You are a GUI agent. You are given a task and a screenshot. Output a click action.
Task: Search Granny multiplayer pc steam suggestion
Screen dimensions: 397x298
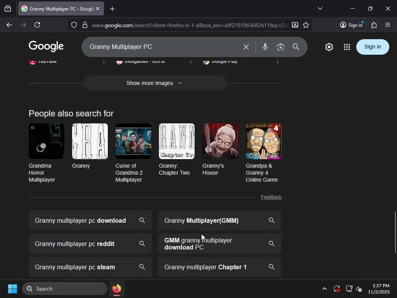coord(90,267)
